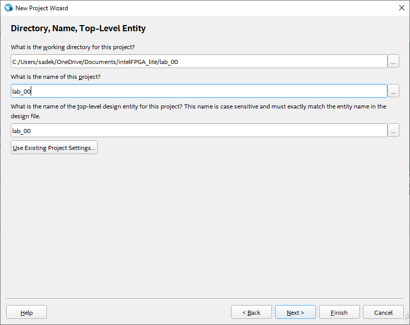Close the New Project Wizard window
Screen dimensions: 410x325
[x=401, y=8]
